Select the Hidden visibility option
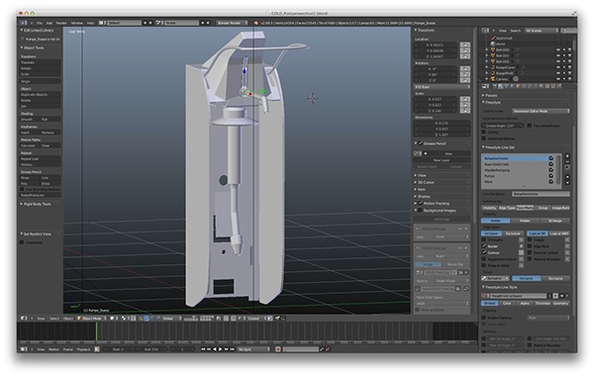This screenshot has width=594, height=376. pos(525,221)
